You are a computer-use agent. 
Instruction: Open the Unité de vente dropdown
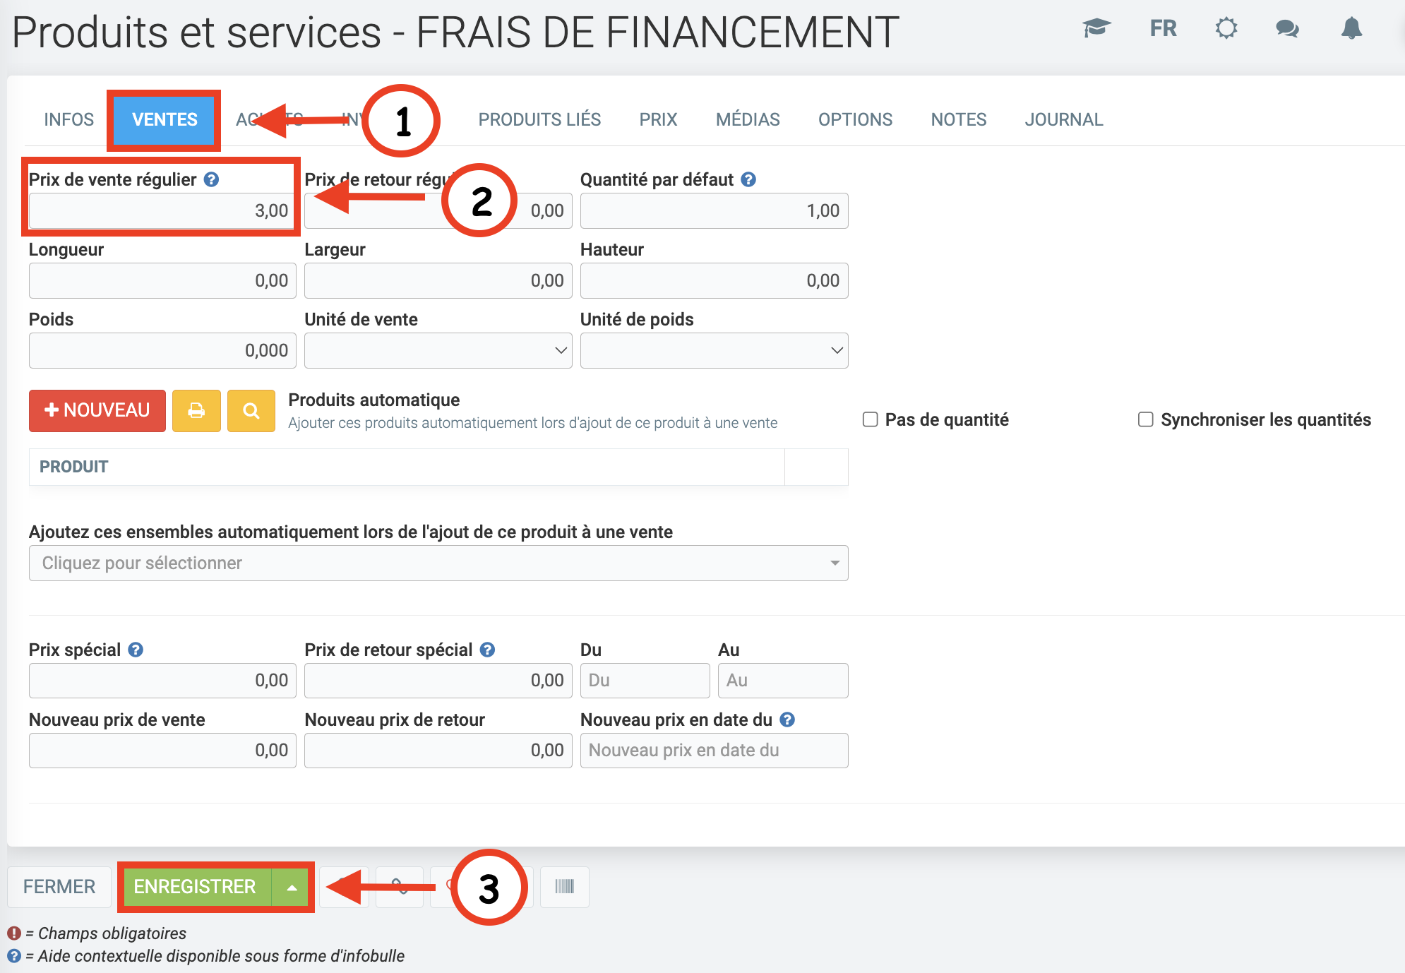point(438,351)
